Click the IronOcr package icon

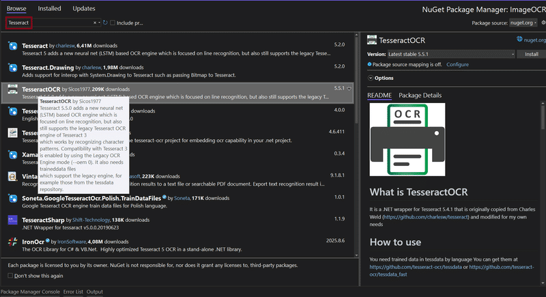(x=13, y=242)
